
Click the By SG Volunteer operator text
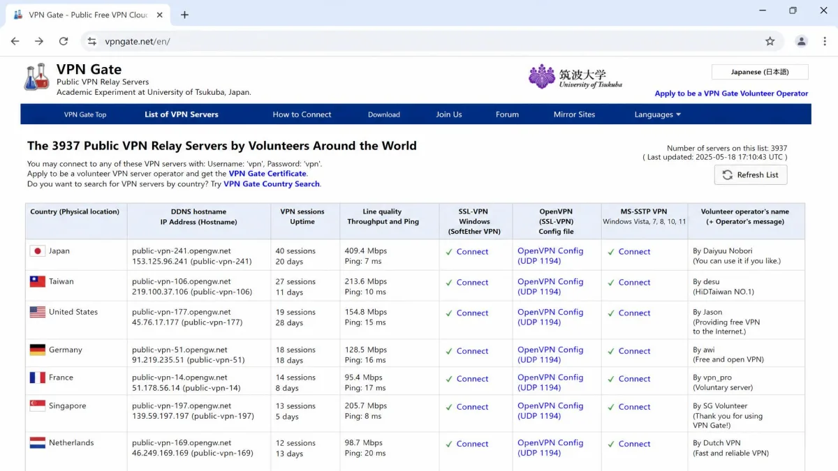(x=720, y=406)
